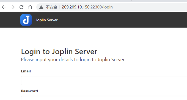Click the 'Please input your details' subtitle

[73, 60]
